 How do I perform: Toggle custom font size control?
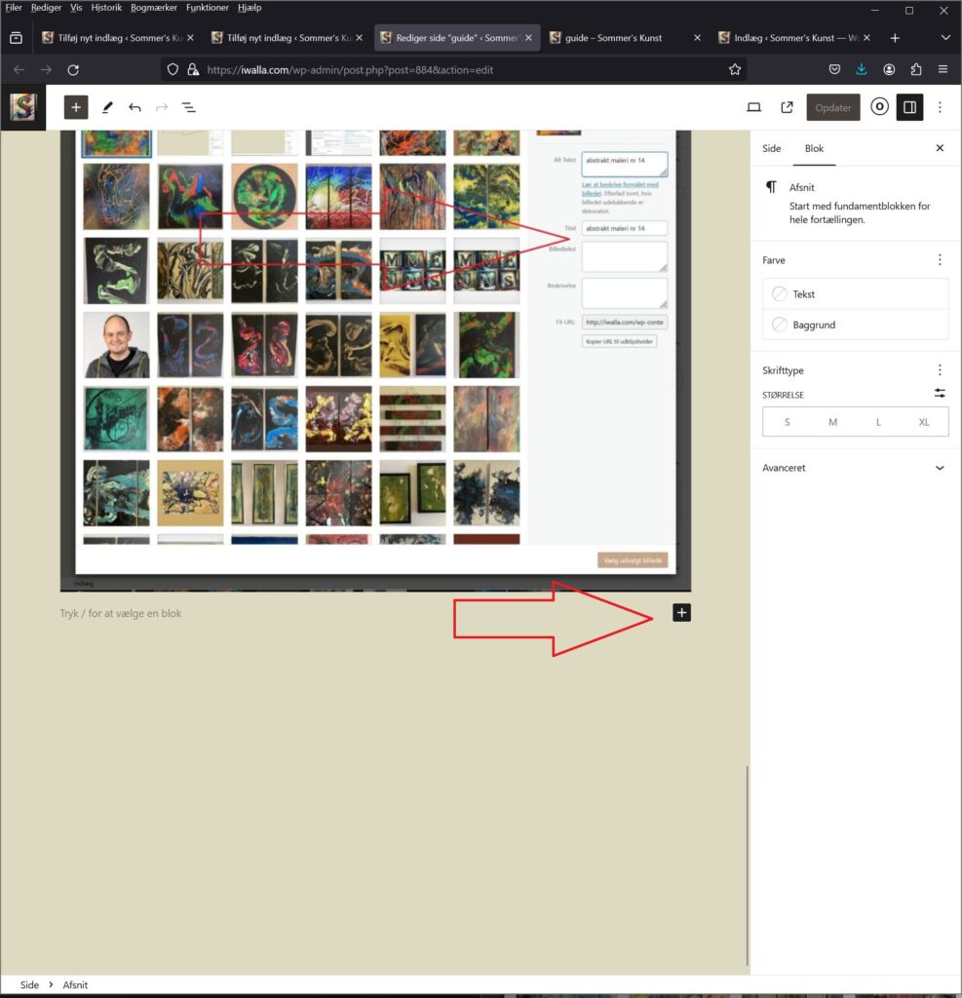click(x=940, y=393)
